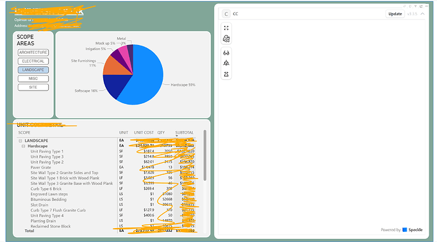Click the 'Hardscape 59%' pie label
437x242 pixels.
coord(183,85)
